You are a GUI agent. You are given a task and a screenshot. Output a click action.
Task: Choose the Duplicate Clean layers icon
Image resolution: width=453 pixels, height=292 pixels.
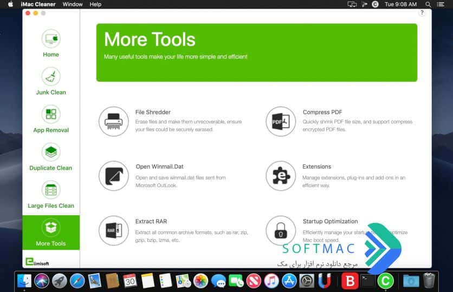tap(51, 152)
